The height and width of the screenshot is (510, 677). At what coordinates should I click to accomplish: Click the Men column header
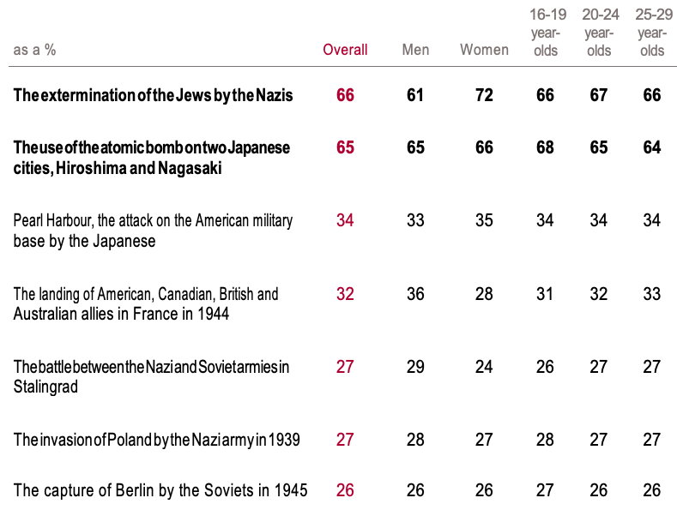tap(415, 50)
